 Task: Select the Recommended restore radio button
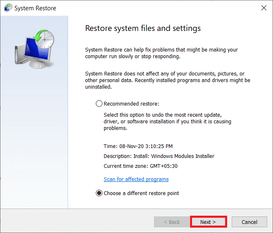tap(99, 104)
